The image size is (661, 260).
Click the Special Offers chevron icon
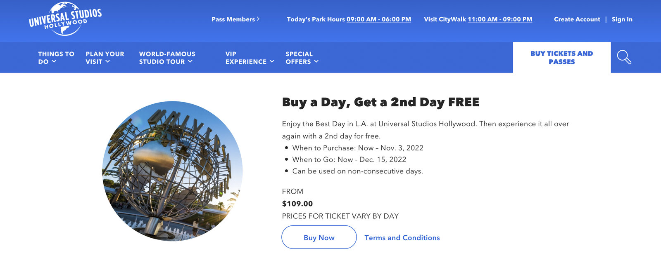(x=316, y=62)
